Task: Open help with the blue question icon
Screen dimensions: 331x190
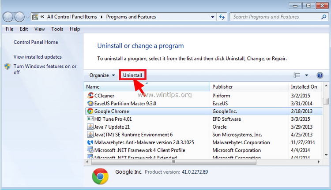Action: coord(320,75)
